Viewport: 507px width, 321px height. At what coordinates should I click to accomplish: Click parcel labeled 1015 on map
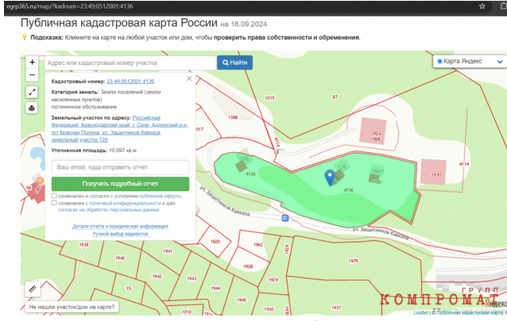pyautogui.click(x=269, y=97)
